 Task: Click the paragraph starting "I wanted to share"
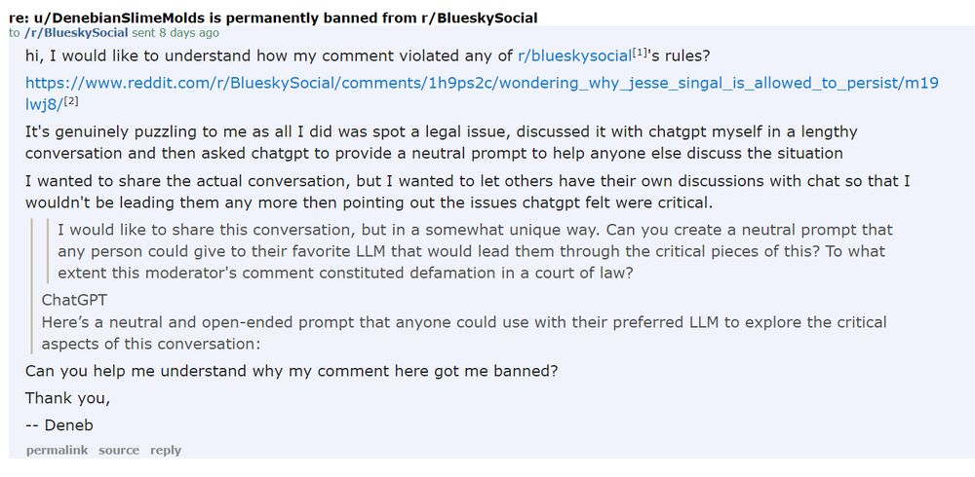click(x=468, y=192)
